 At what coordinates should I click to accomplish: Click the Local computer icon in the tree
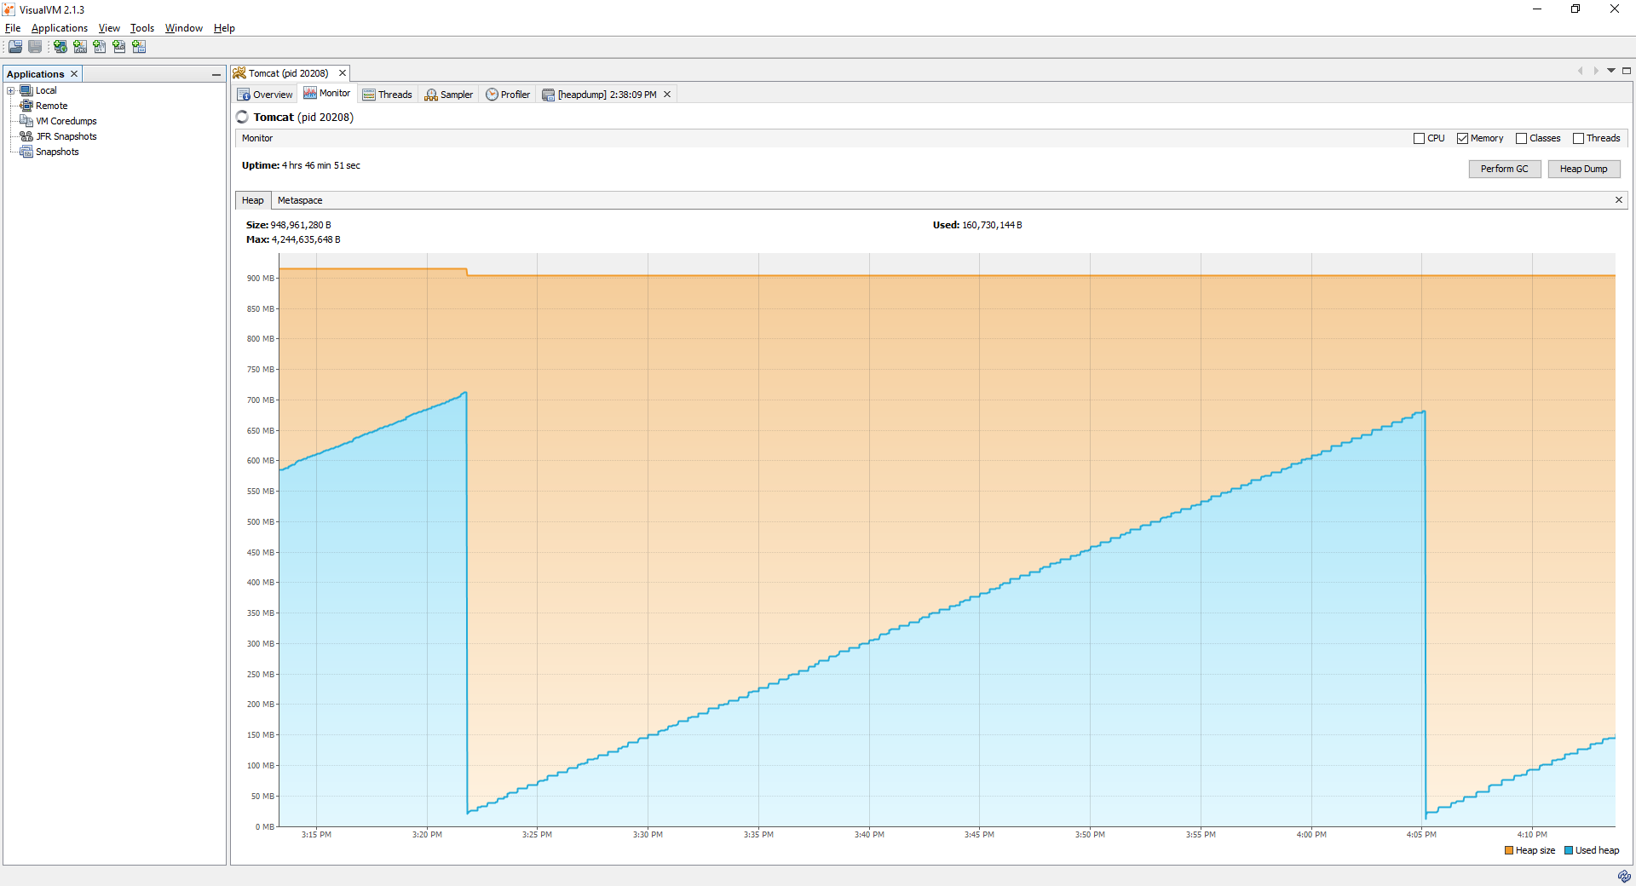(x=26, y=90)
